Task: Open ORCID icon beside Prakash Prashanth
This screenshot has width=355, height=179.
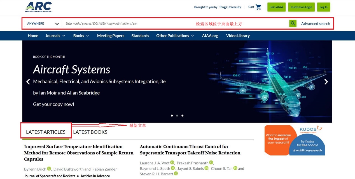Action: (211, 163)
